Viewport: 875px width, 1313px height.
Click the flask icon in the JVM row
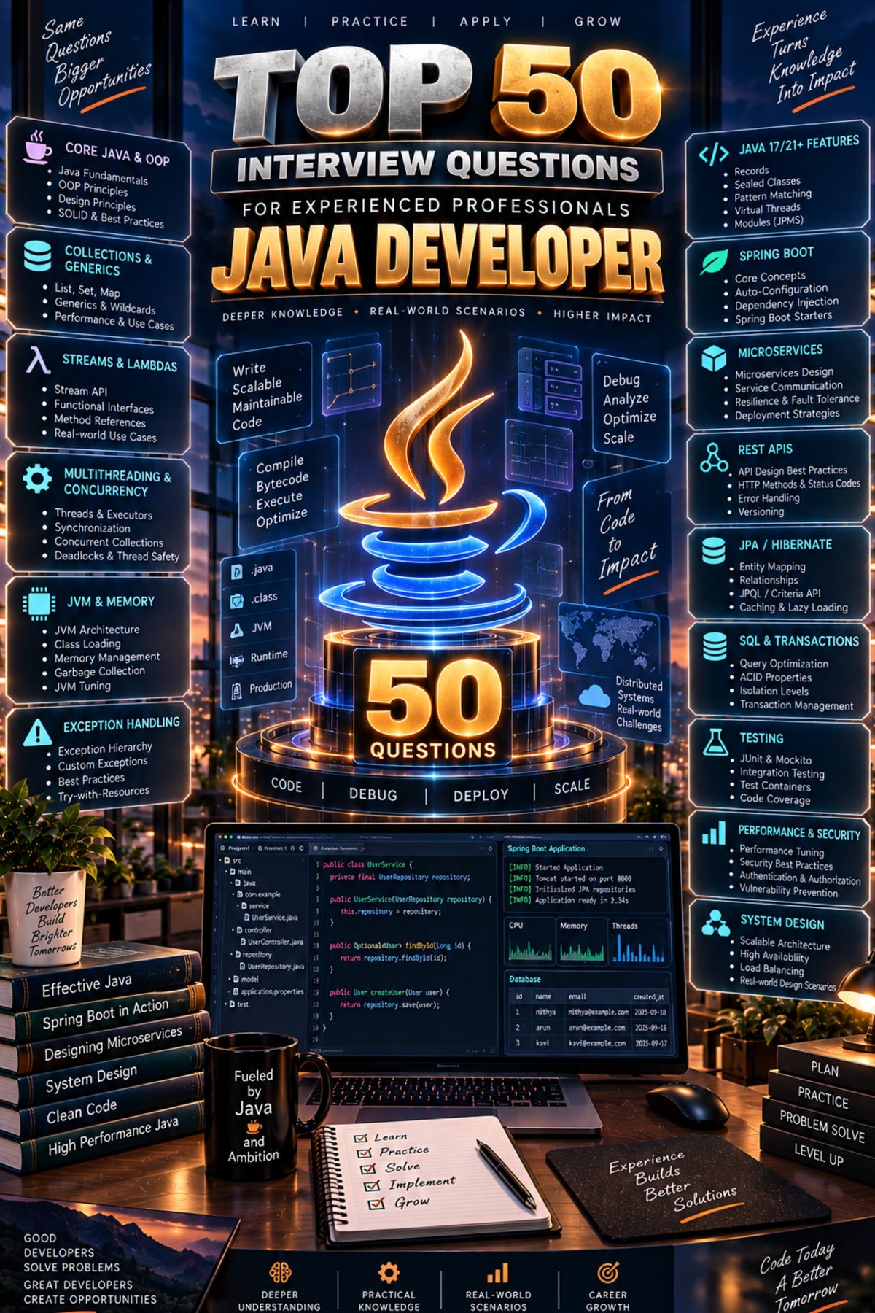pos(236,631)
